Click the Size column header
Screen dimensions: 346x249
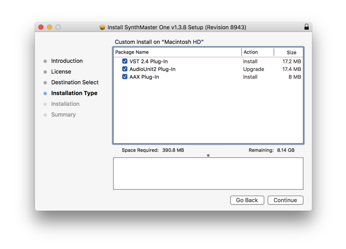(292, 52)
